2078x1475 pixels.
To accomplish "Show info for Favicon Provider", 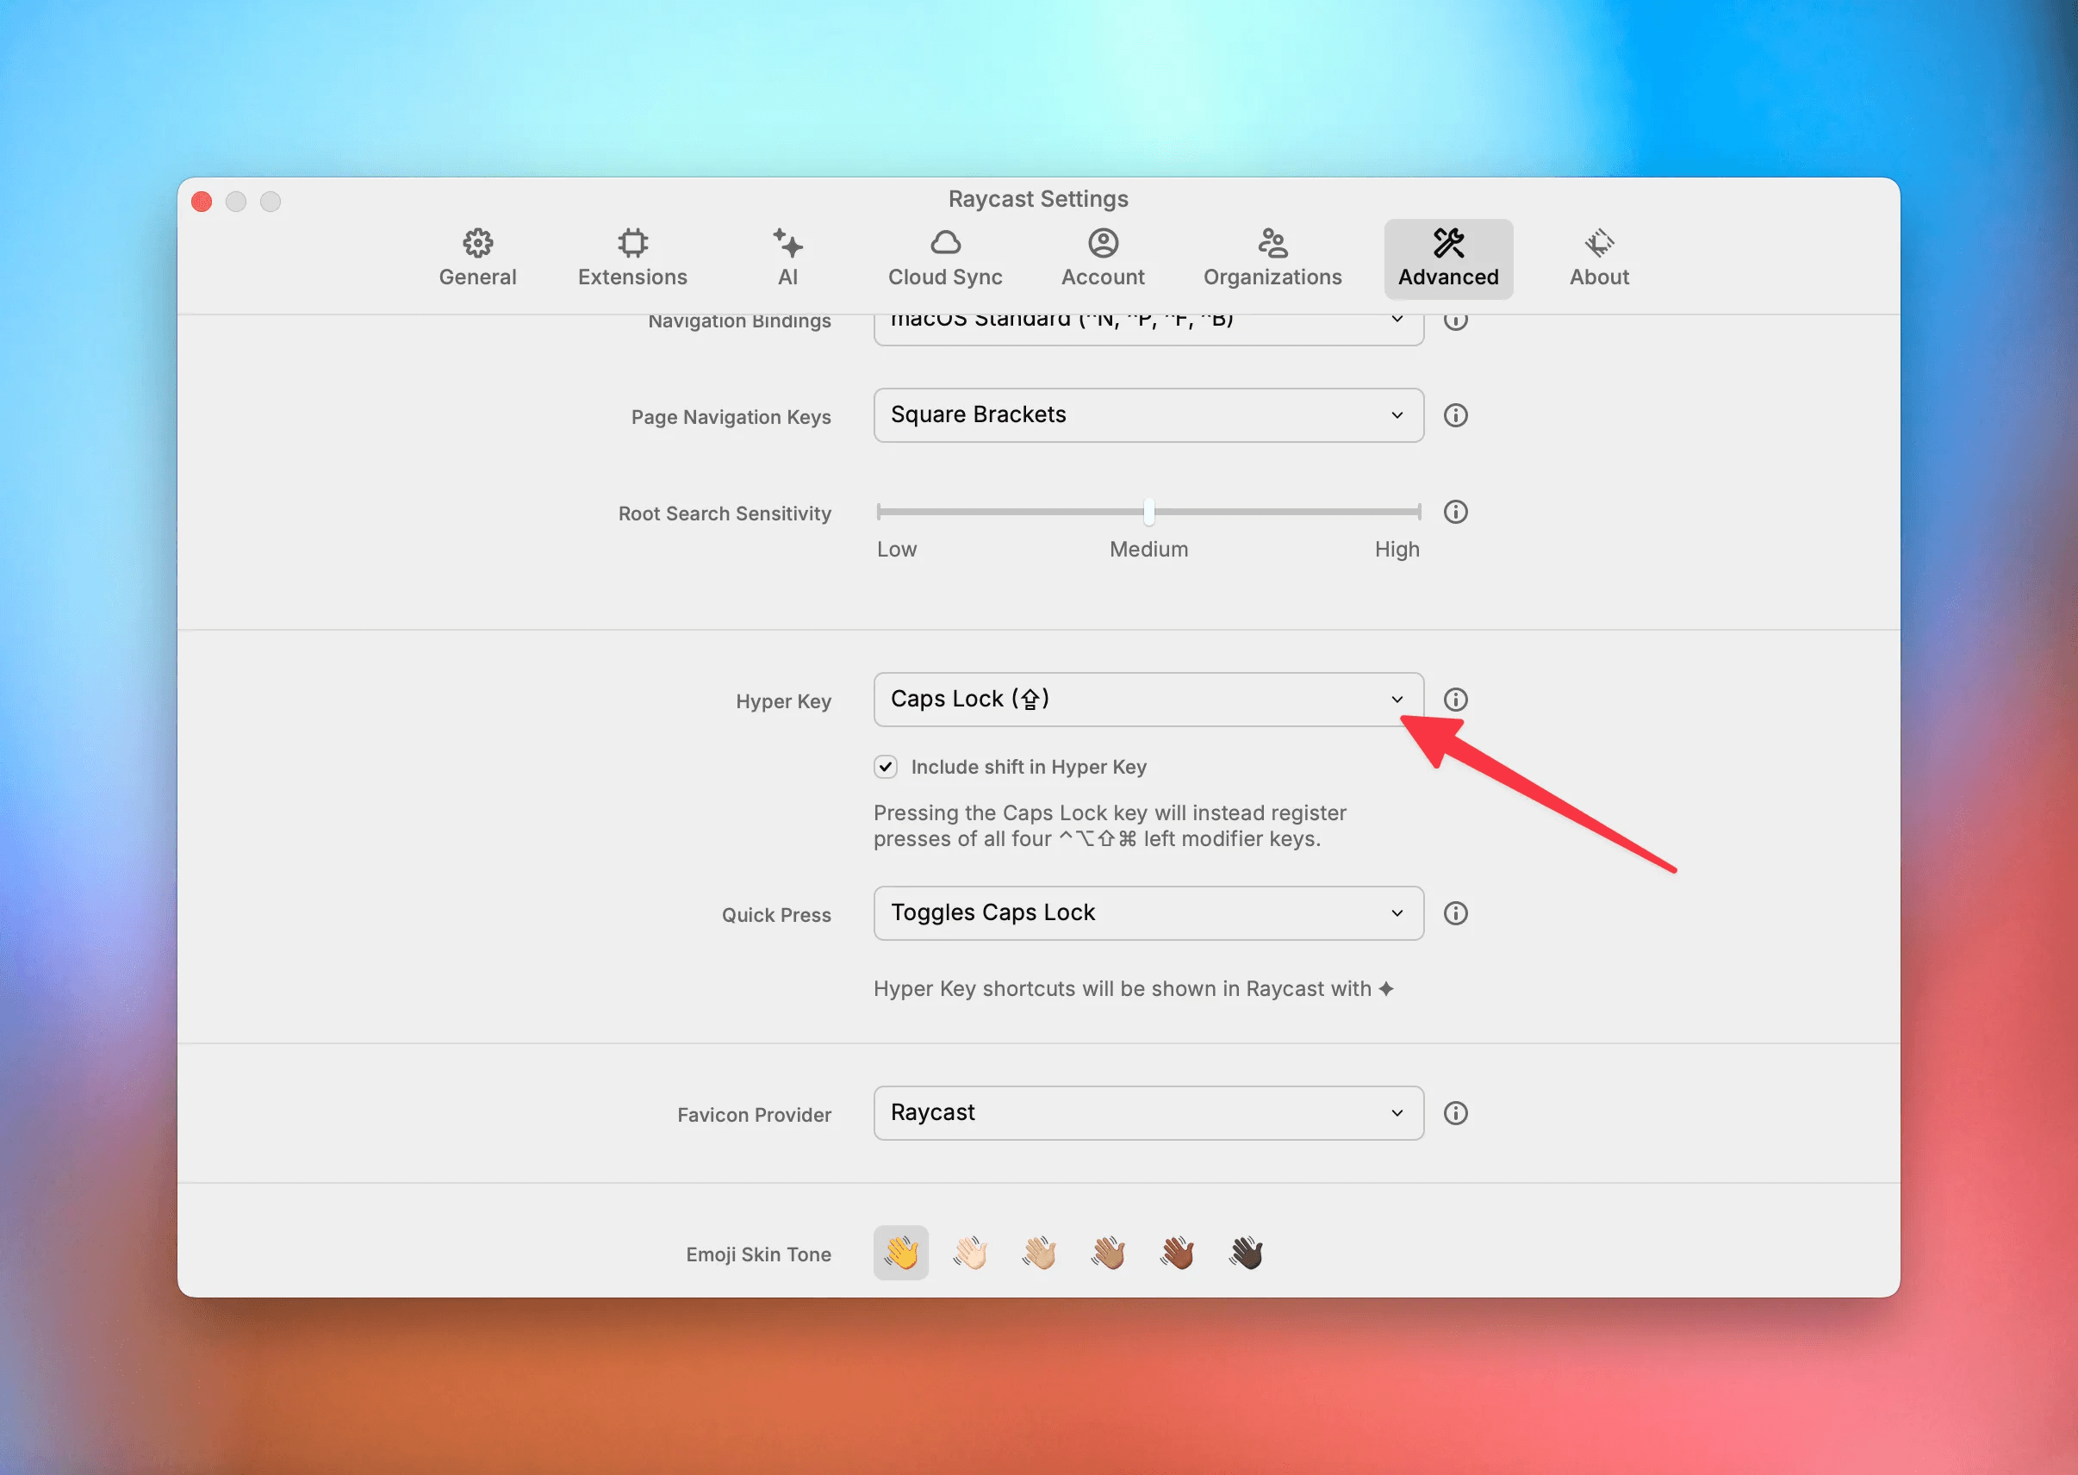I will coord(1456,1112).
